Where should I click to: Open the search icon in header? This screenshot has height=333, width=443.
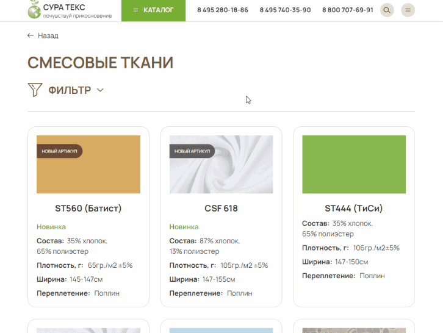click(387, 10)
